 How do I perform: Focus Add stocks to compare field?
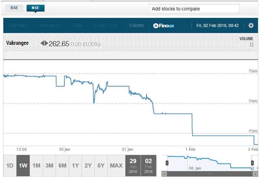click(x=194, y=9)
